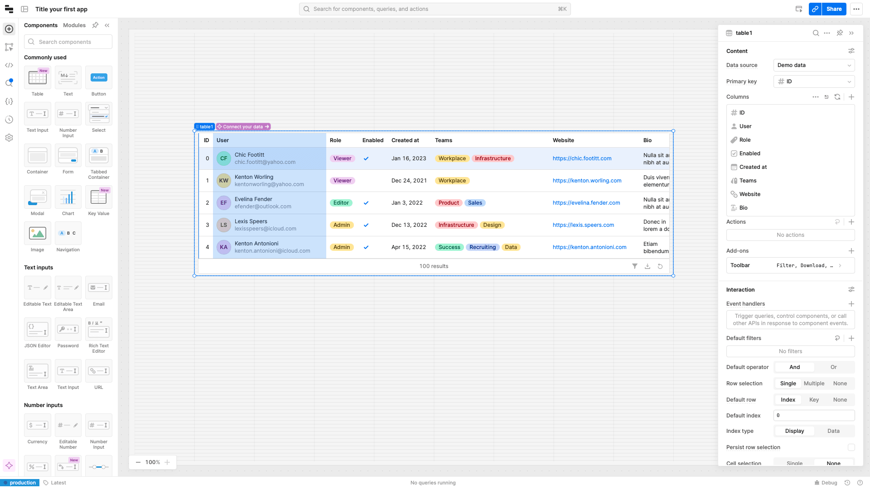The height and width of the screenshot is (489, 870).
Task: Expand the Toolbar add-on settings
Action: click(791, 265)
